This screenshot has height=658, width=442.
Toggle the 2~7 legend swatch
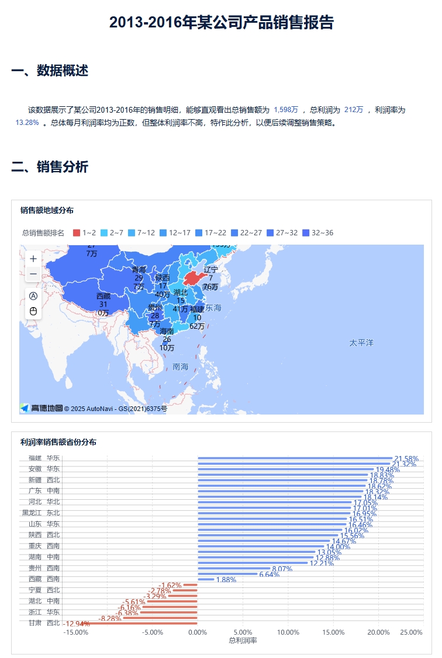[x=104, y=233]
